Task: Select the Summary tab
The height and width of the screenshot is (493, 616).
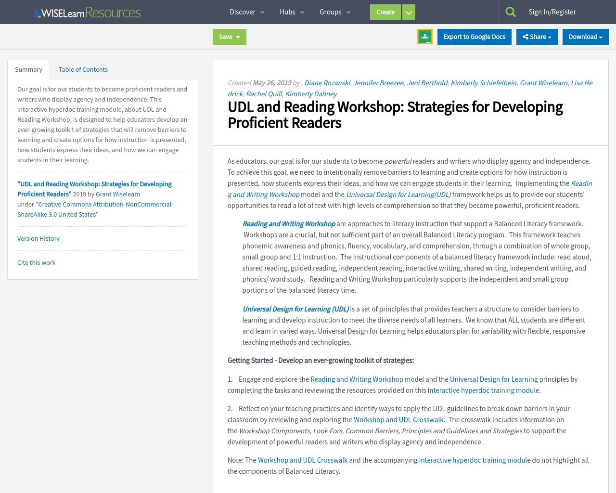Action: [x=28, y=68]
